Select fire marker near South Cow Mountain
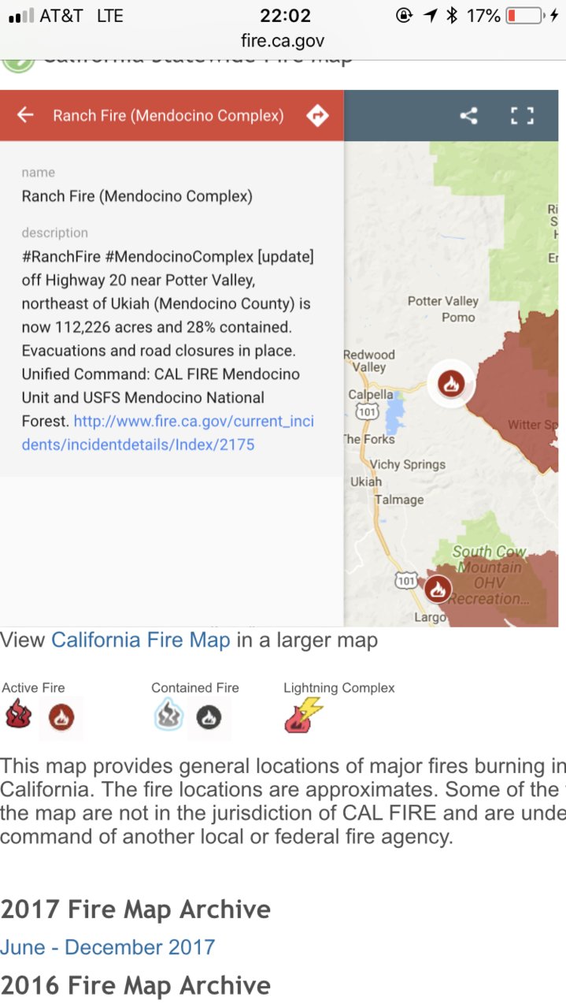The image size is (566, 1008). [438, 588]
